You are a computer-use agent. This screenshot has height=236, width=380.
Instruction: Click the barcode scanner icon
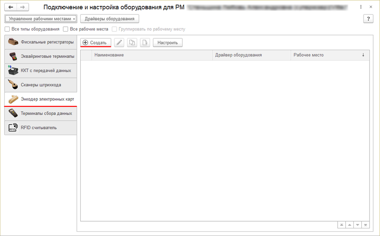click(x=13, y=85)
